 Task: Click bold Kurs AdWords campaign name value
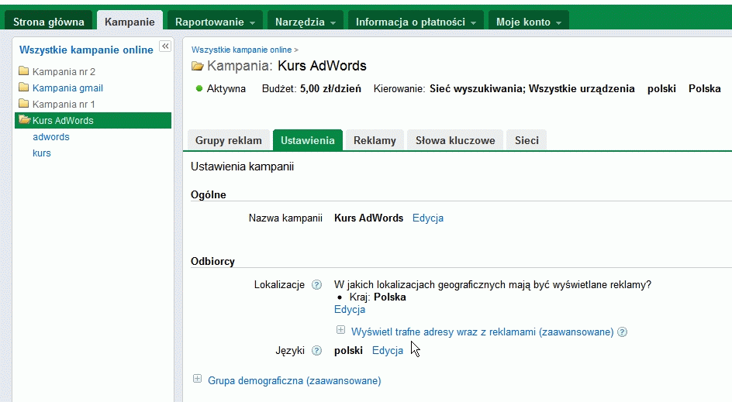click(369, 218)
